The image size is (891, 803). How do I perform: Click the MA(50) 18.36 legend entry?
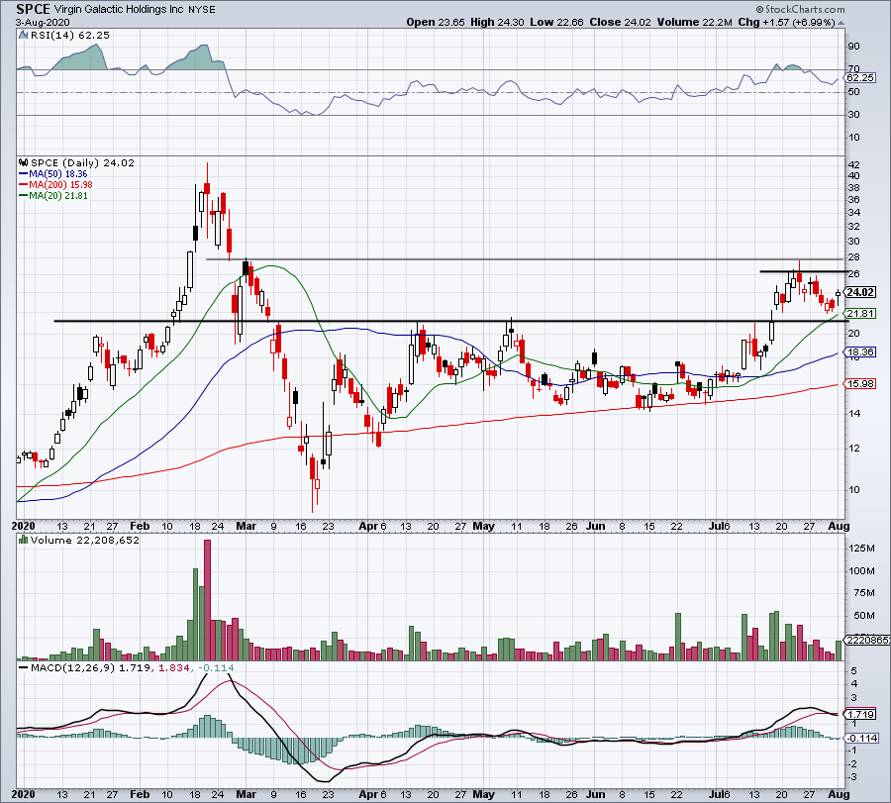coord(53,174)
